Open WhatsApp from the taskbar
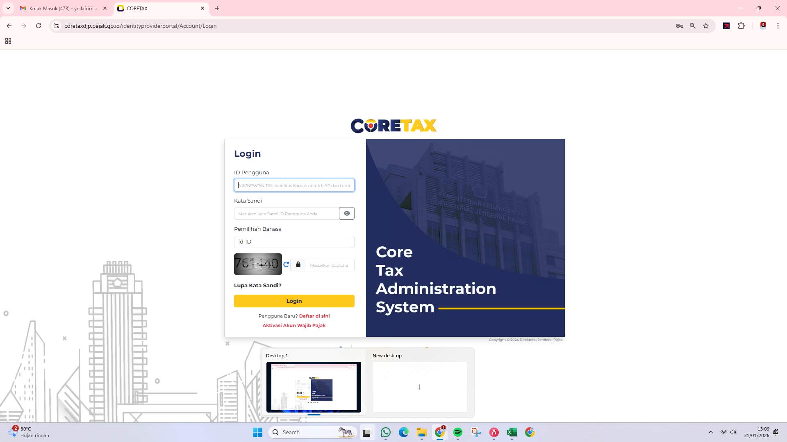 386,432
